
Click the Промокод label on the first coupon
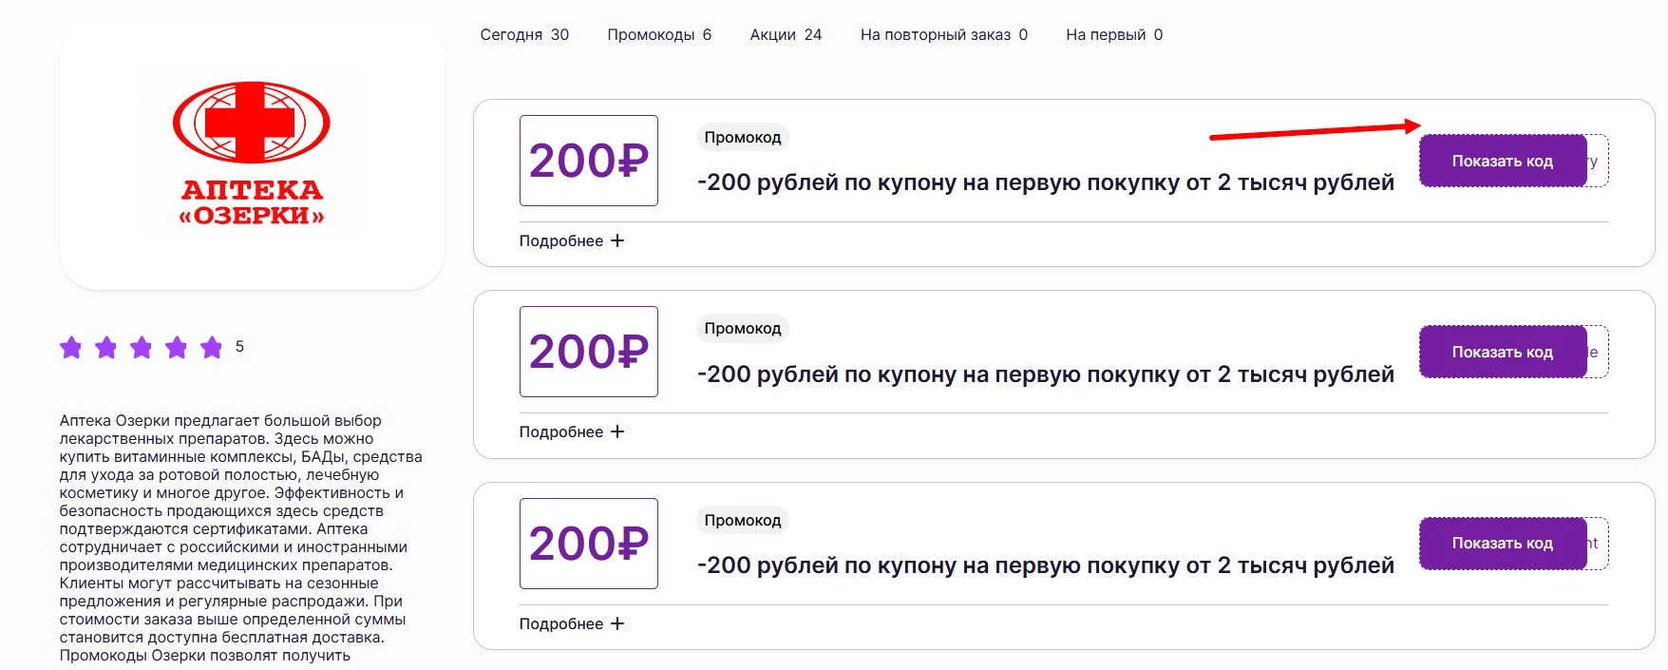pyautogui.click(x=742, y=137)
